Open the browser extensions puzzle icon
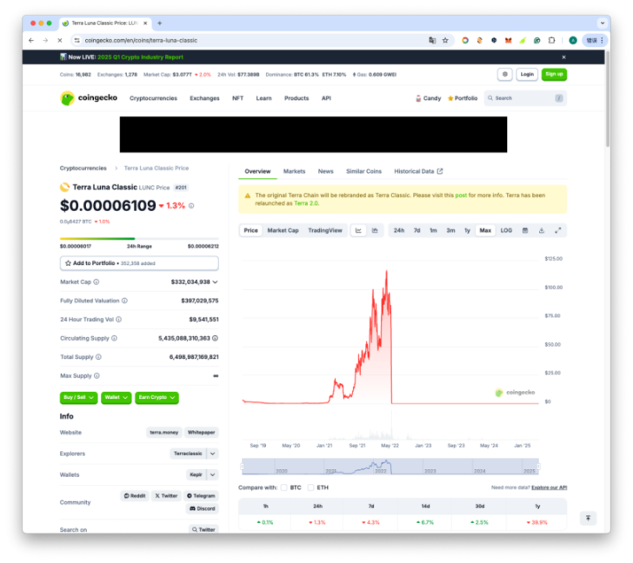 coord(551,40)
